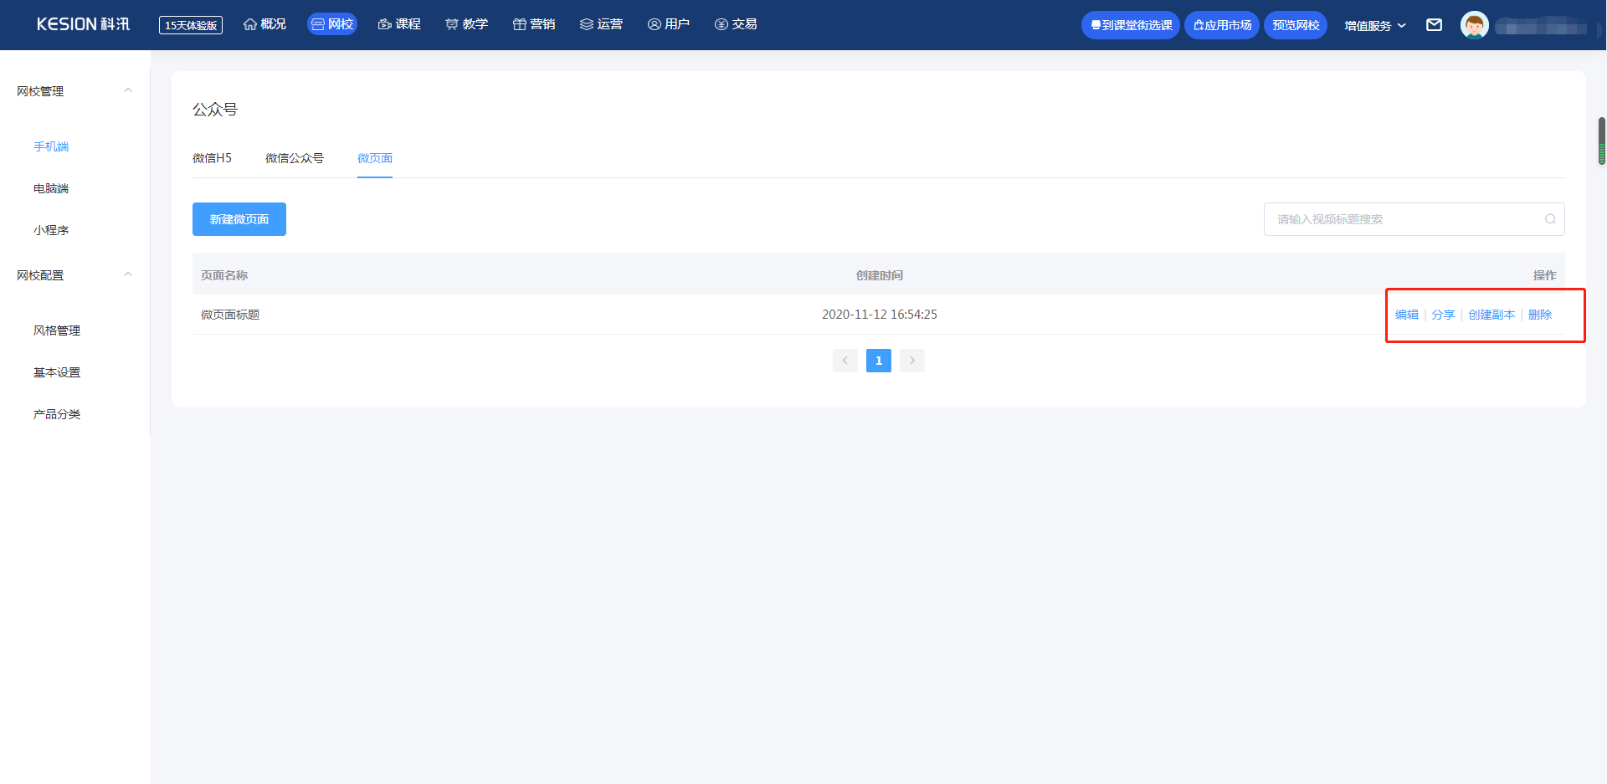Open the mail envelope icon

[x=1434, y=25]
